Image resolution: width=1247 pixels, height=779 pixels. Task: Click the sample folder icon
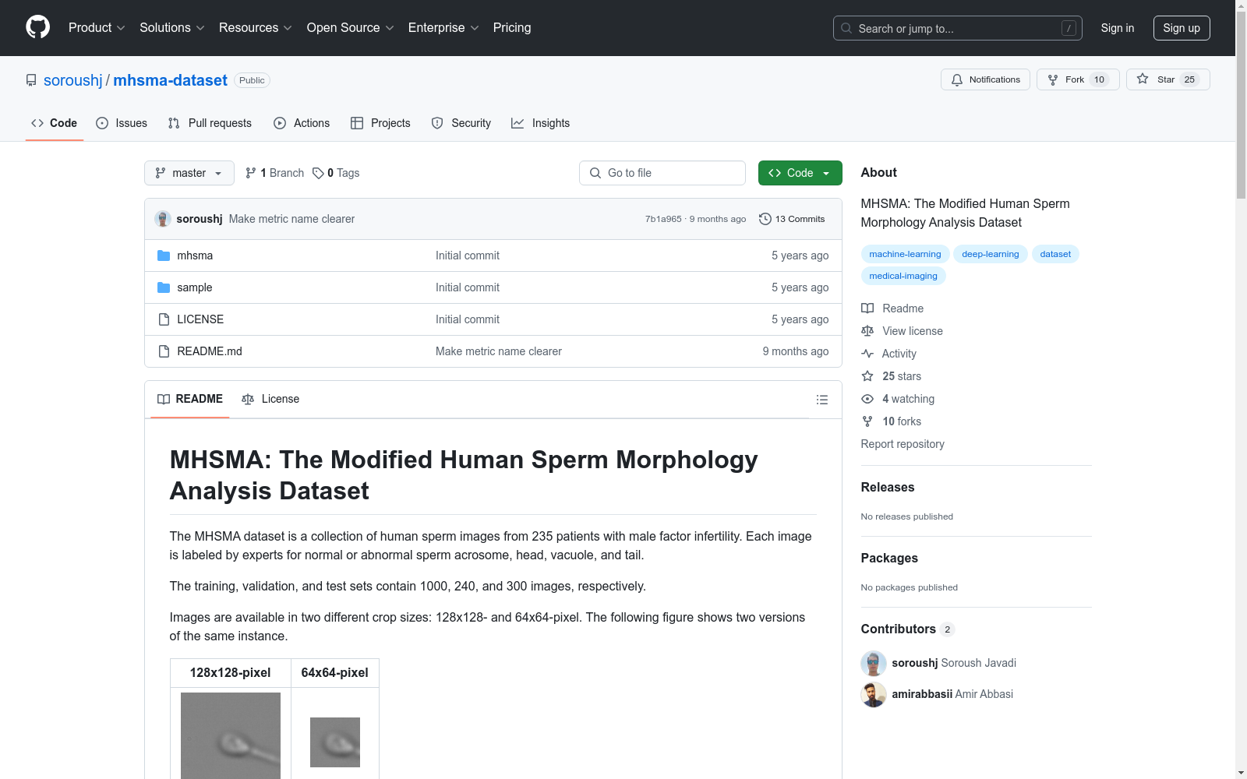[164, 287]
